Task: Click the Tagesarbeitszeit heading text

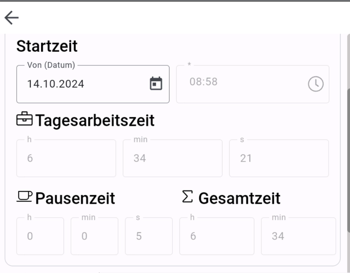Action: click(x=95, y=121)
